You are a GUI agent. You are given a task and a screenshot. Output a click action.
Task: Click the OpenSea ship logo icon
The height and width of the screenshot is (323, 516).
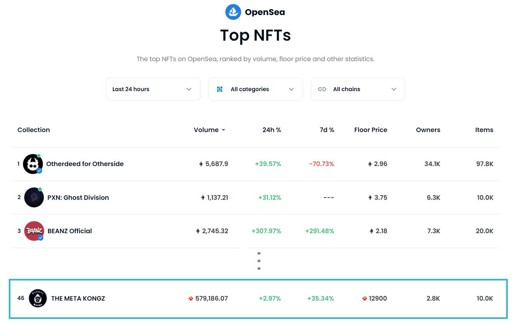point(233,12)
